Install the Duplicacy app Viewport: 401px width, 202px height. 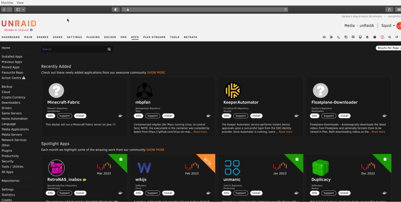pyautogui.click(x=344, y=193)
